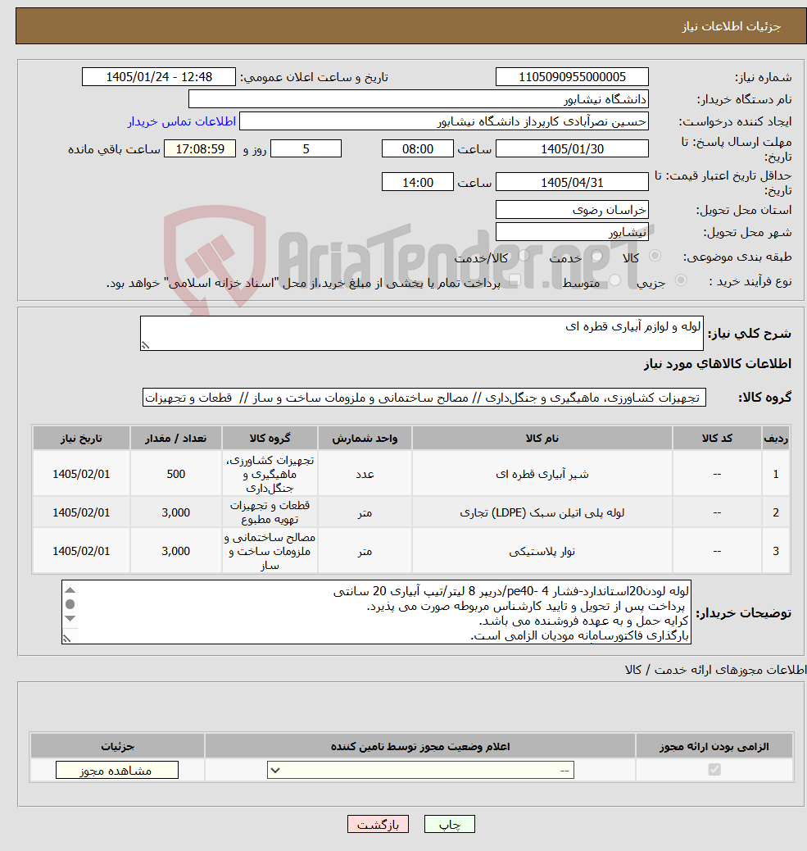The height and width of the screenshot is (851, 807).
Task: Click the کد کالا column header
Action: (x=717, y=438)
